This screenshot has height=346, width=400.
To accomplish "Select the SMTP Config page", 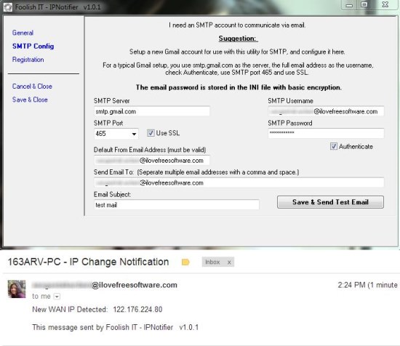I will click(33, 46).
